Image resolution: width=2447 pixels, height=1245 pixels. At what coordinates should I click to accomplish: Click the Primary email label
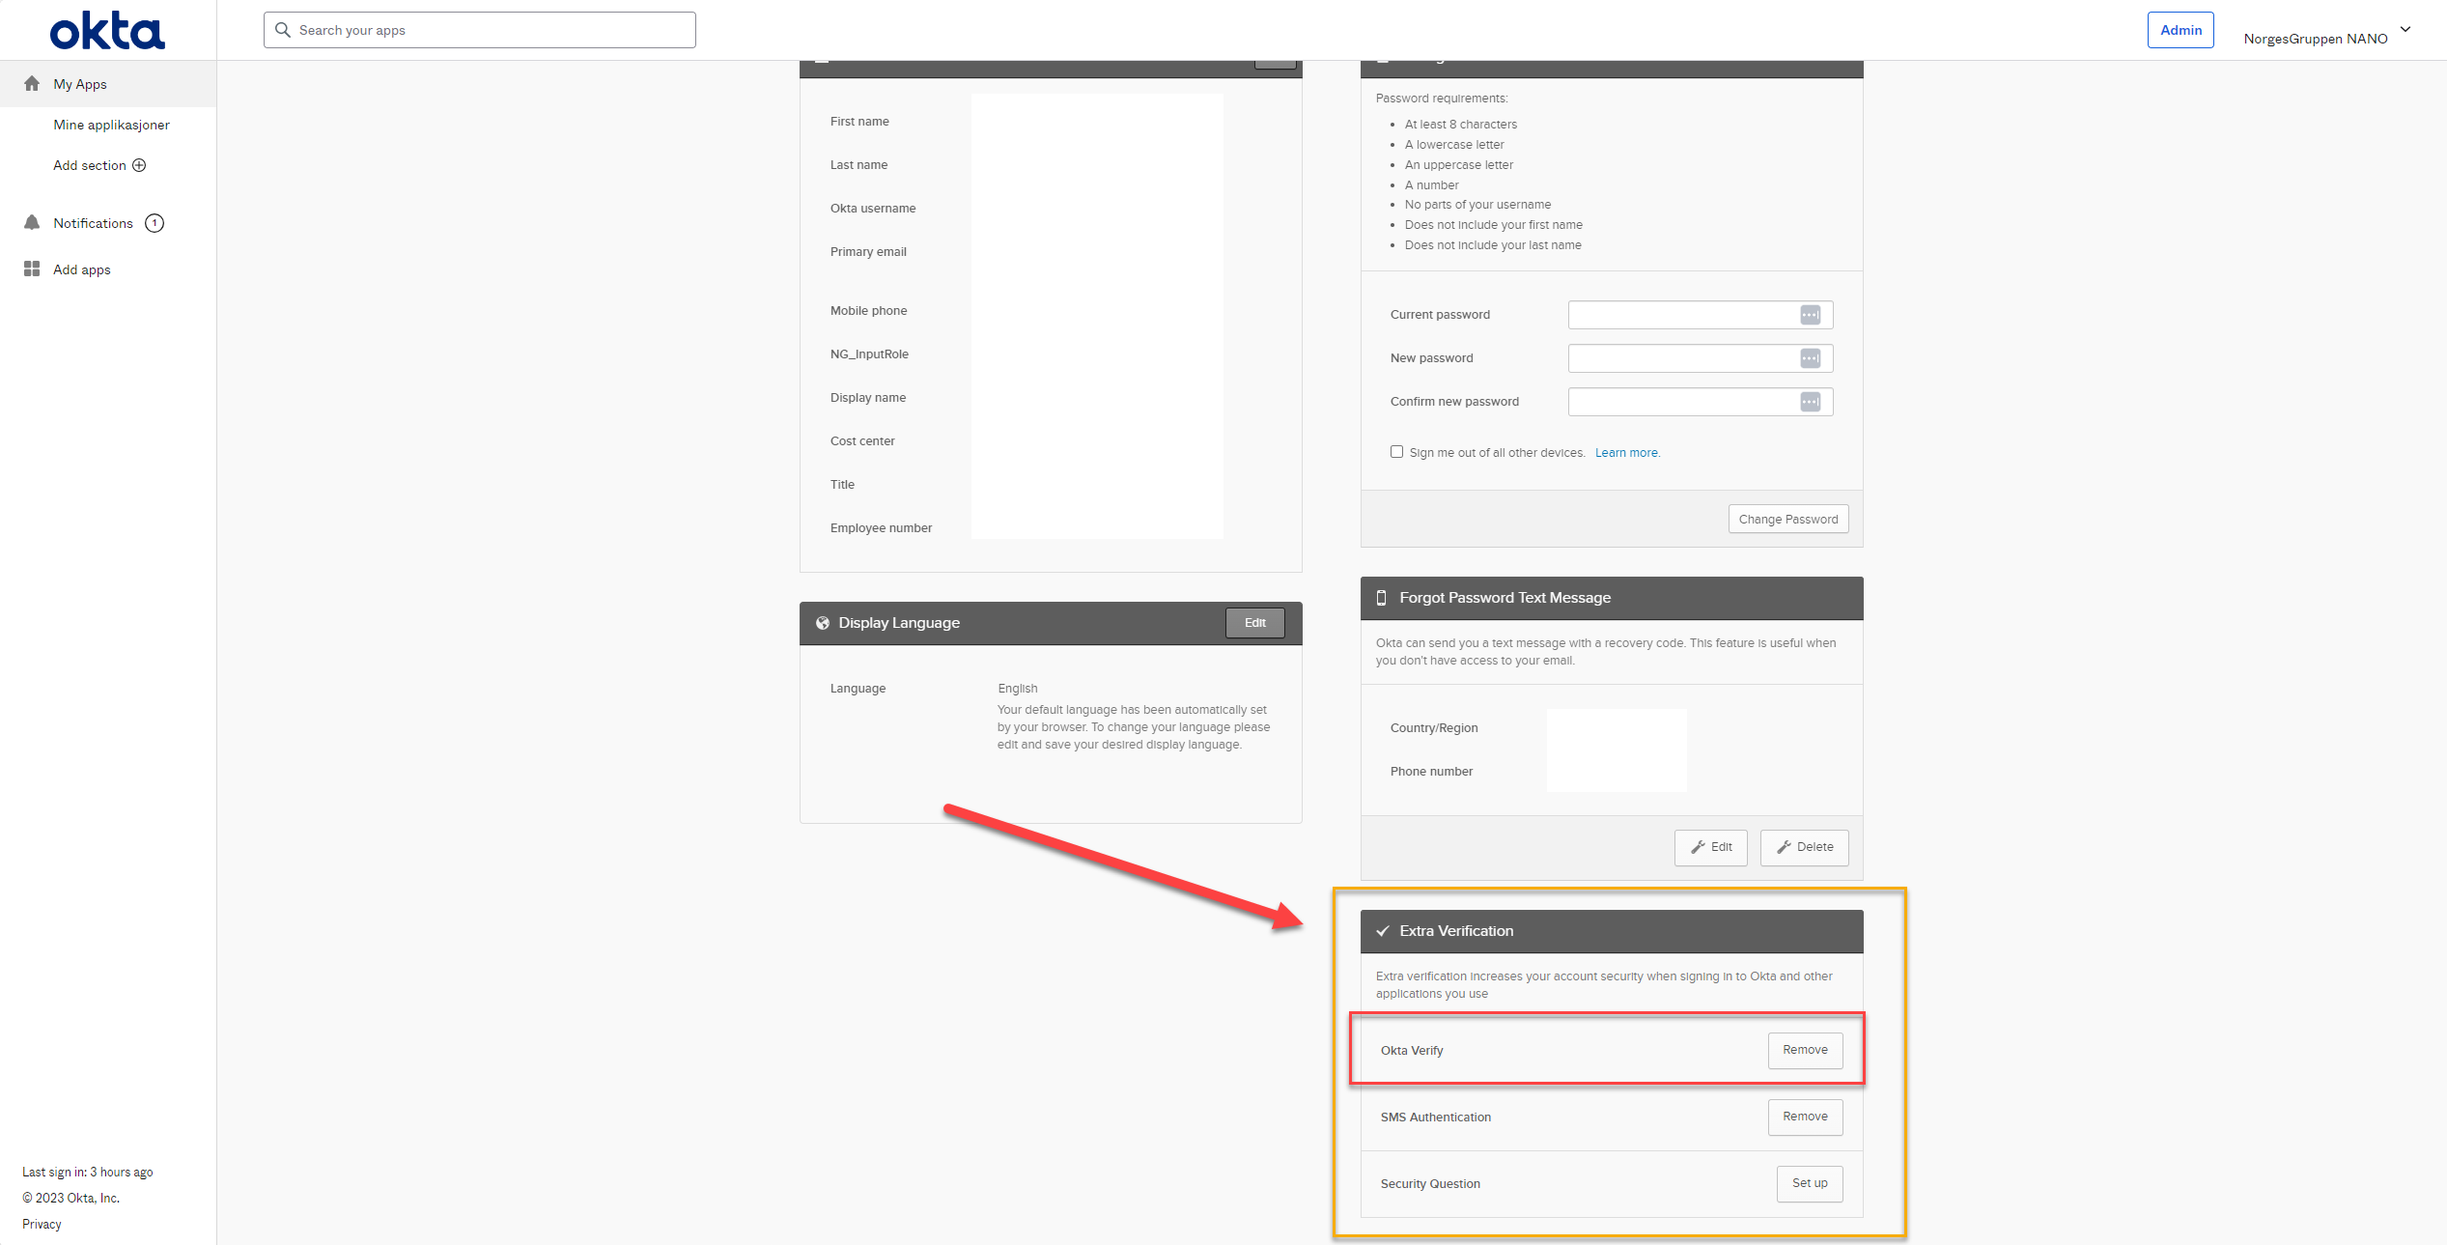click(x=868, y=252)
